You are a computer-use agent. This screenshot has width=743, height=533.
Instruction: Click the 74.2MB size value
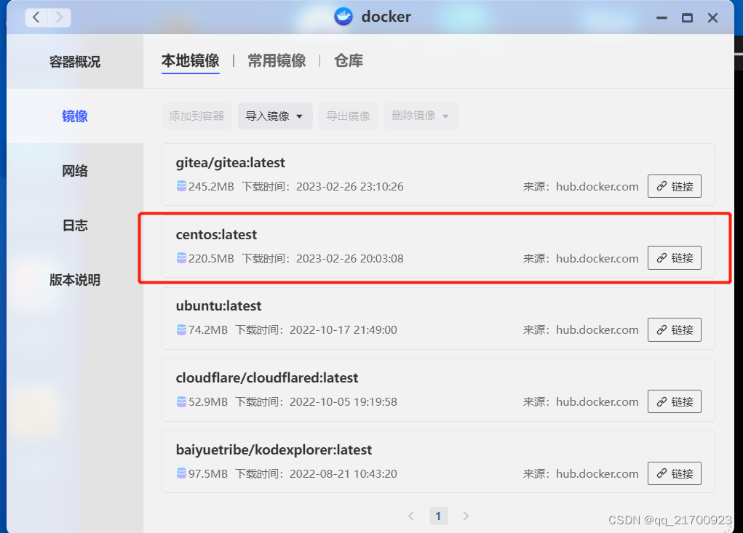click(x=208, y=330)
